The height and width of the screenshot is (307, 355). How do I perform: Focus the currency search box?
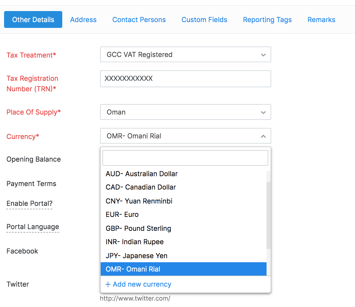(x=185, y=158)
